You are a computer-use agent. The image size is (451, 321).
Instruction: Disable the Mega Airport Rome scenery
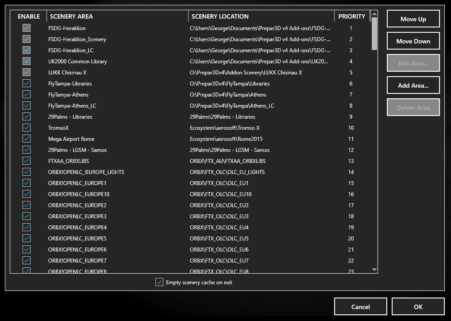27,139
